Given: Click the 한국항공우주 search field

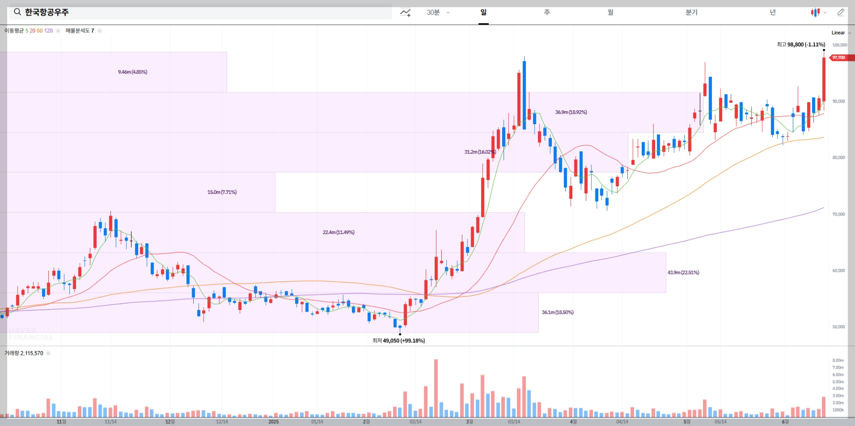Looking at the screenshot, I should point(200,12).
